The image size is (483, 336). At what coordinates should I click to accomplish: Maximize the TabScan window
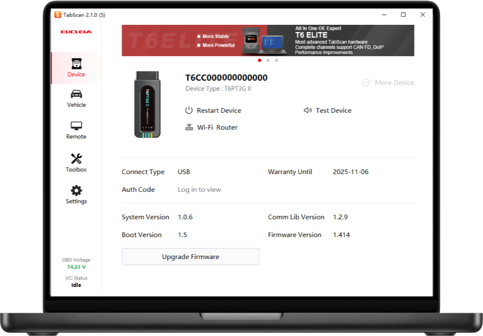403,15
